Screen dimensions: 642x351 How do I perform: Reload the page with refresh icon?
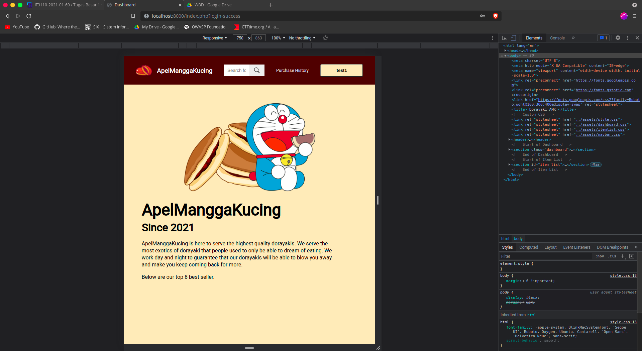(29, 16)
